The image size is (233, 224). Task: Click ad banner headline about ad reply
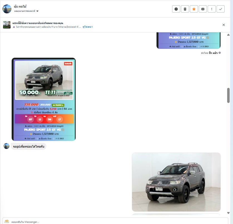pos(38,23)
